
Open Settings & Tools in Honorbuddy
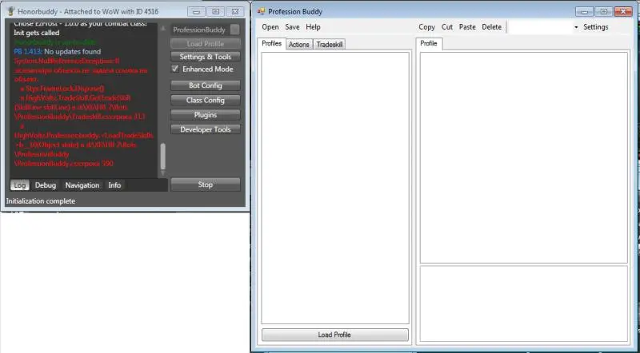[x=206, y=57]
